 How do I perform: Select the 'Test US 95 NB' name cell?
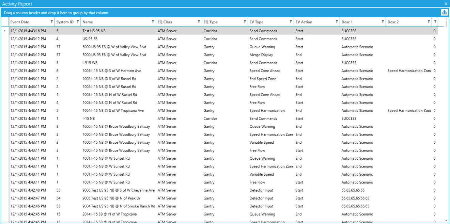(x=118, y=31)
